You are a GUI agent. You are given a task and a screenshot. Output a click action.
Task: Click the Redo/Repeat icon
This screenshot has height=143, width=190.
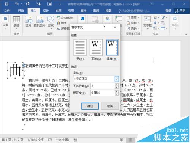click(28, 4)
